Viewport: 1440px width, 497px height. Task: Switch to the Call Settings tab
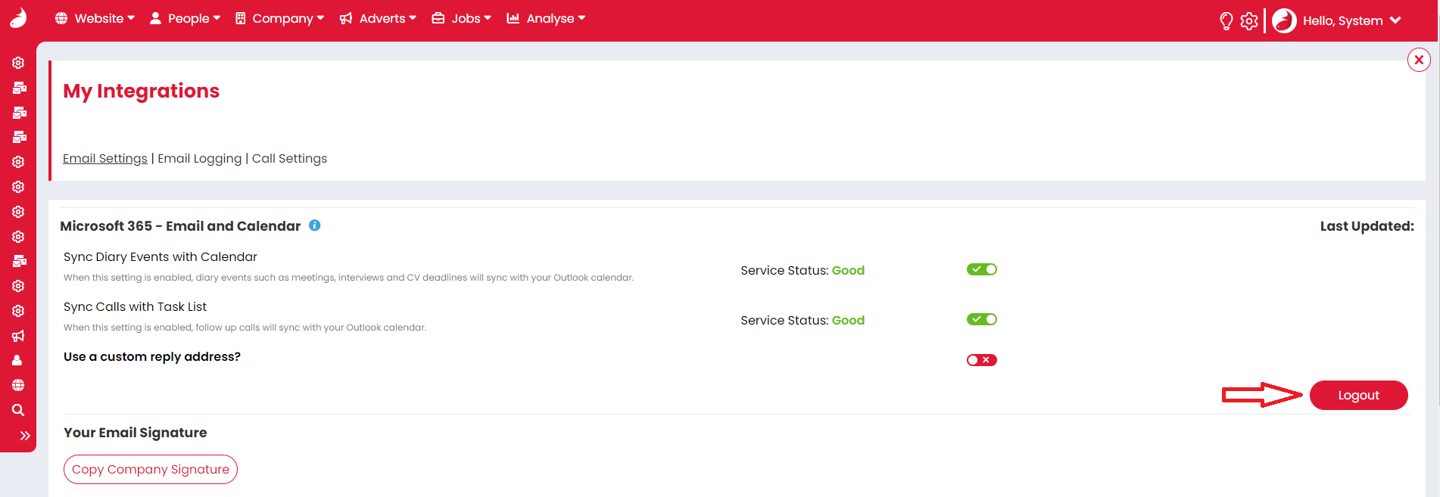point(289,158)
